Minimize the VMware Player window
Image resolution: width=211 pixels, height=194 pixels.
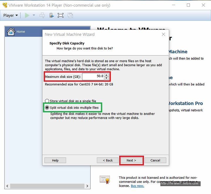173,5
